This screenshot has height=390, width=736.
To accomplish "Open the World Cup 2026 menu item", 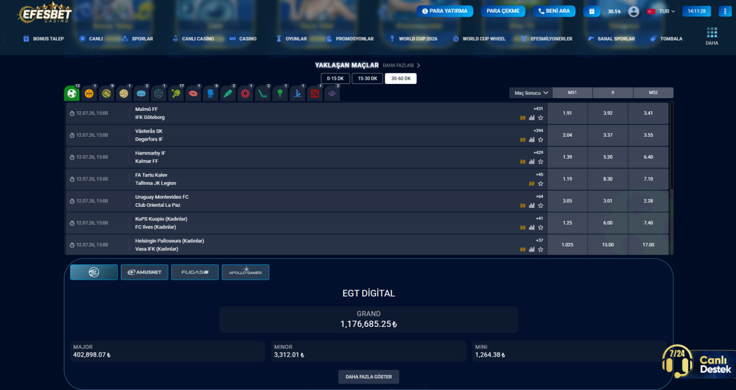I will (x=413, y=38).
